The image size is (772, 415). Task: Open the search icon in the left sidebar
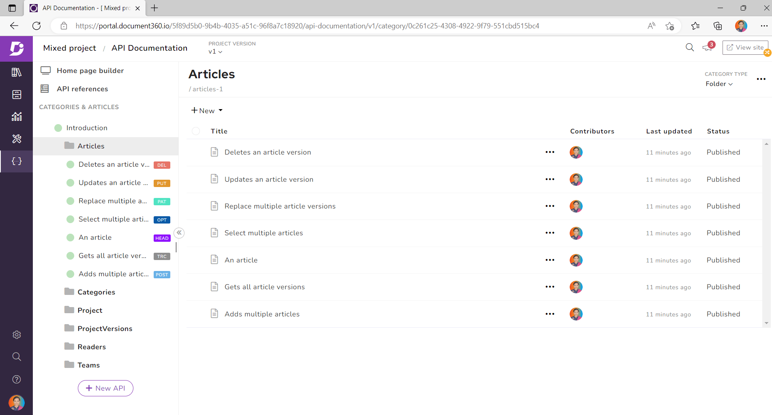[17, 357]
